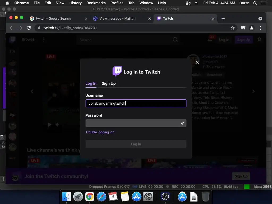Open Calendar from the Dock
Viewport: 272px width, 204px height.
click(x=113, y=197)
